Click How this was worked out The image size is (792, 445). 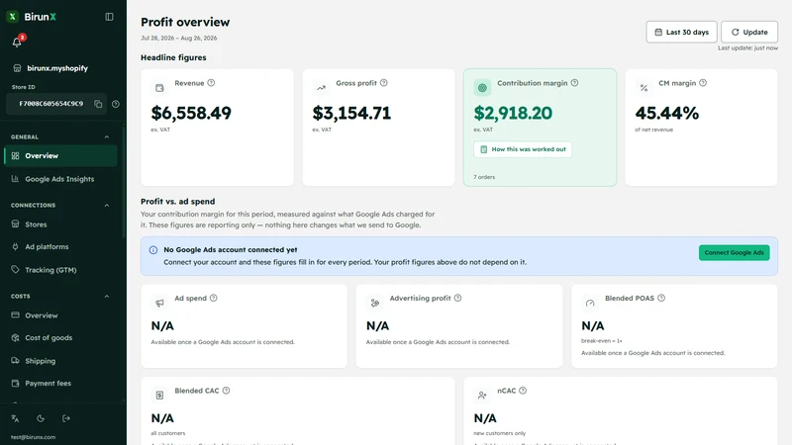point(523,149)
